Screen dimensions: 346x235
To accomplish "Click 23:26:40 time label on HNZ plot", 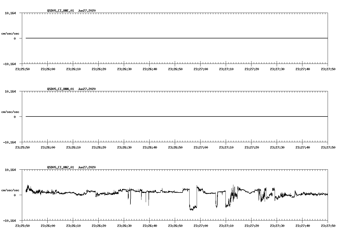I will tap(150, 226).
